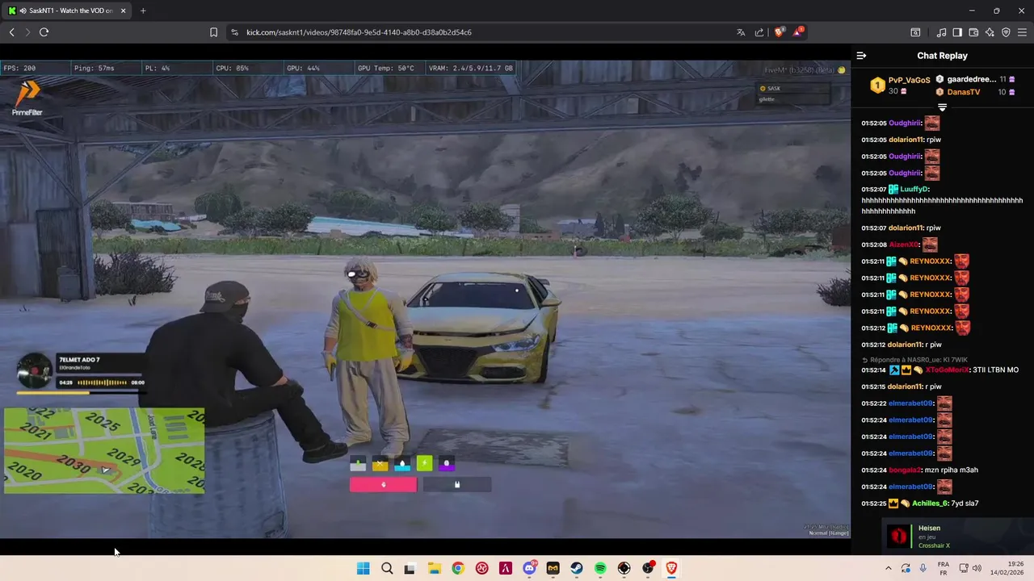This screenshot has width=1034, height=581.
Task: Open Task View on taskbar
Action: click(x=410, y=568)
